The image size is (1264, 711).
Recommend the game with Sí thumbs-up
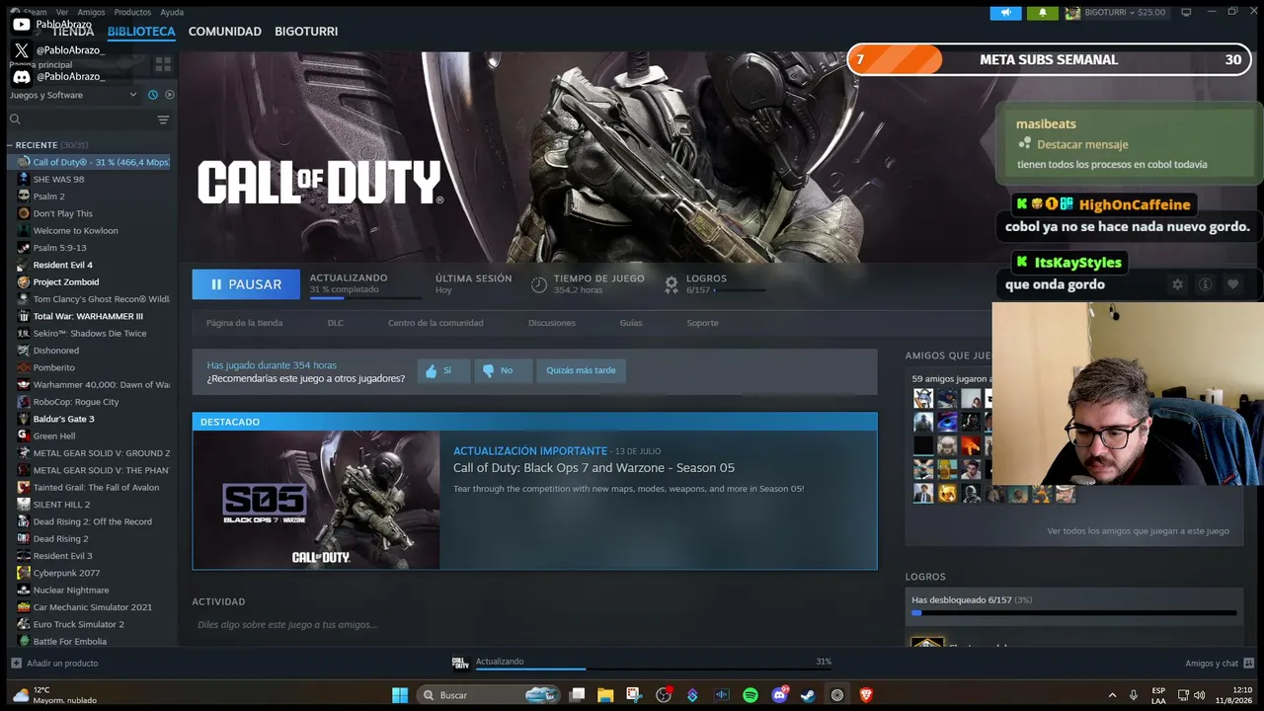pyautogui.click(x=442, y=371)
